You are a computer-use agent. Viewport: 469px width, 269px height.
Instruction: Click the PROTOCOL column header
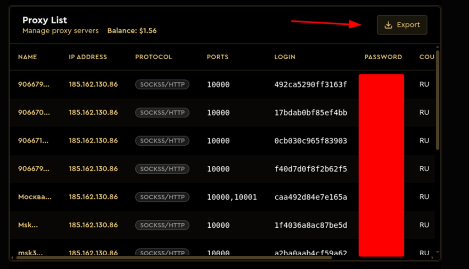tap(153, 57)
